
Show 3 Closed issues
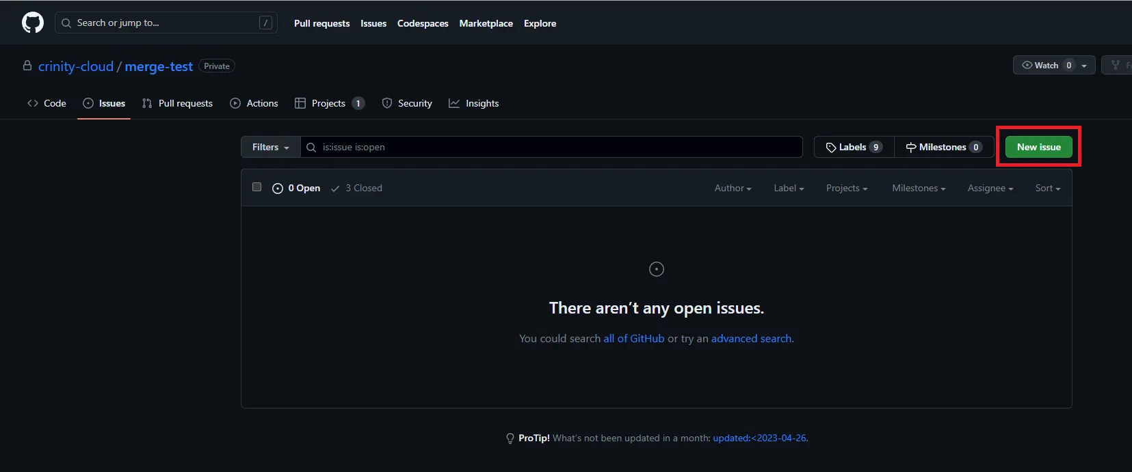(356, 188)
